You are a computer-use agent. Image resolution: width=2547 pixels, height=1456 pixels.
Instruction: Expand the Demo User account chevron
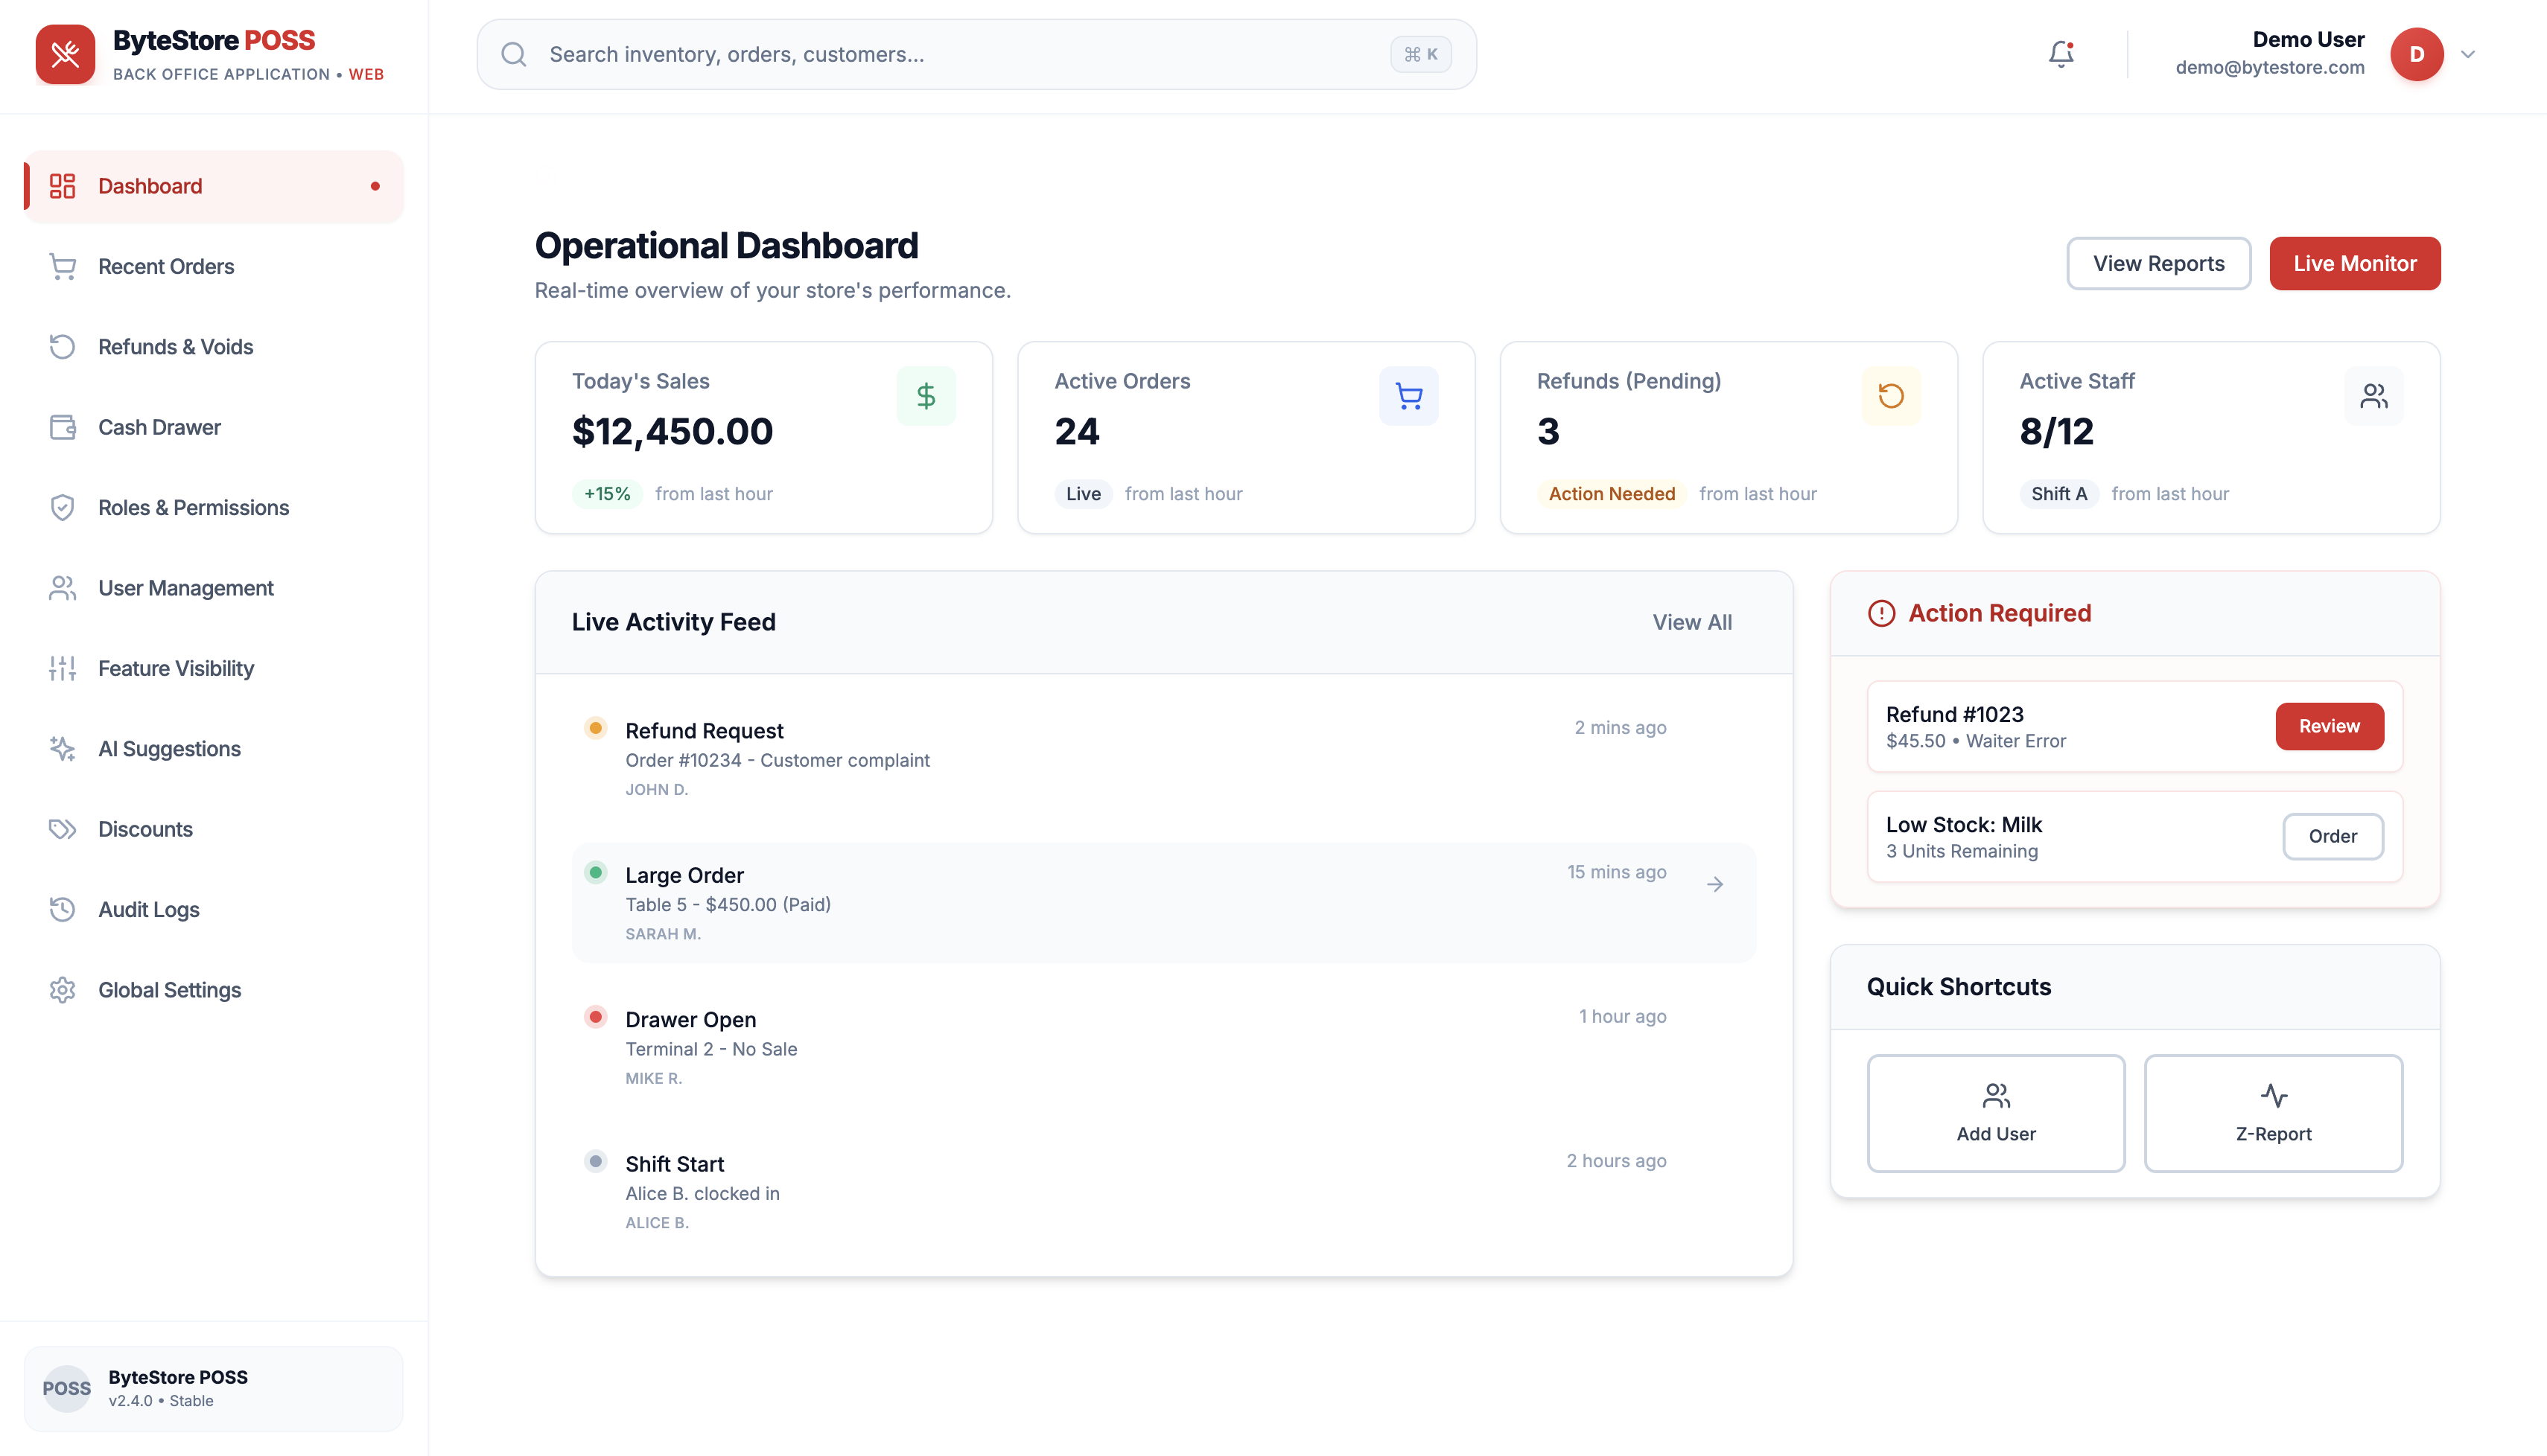(2468, 54)
